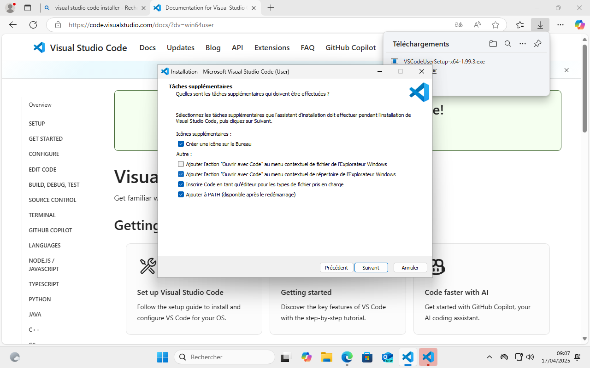Expand TERMINAL section in sidebar
This screenshot has height=368, width=590.
pos(42,215)
